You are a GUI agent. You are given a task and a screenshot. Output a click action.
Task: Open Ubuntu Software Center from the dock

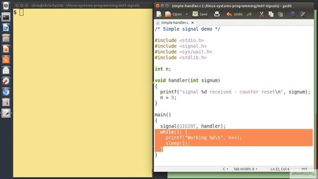point(6,60)
